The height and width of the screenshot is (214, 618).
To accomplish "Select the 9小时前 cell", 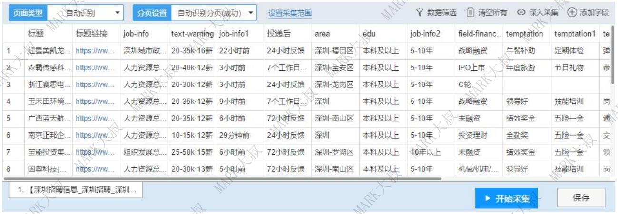I will pos(240,102).
